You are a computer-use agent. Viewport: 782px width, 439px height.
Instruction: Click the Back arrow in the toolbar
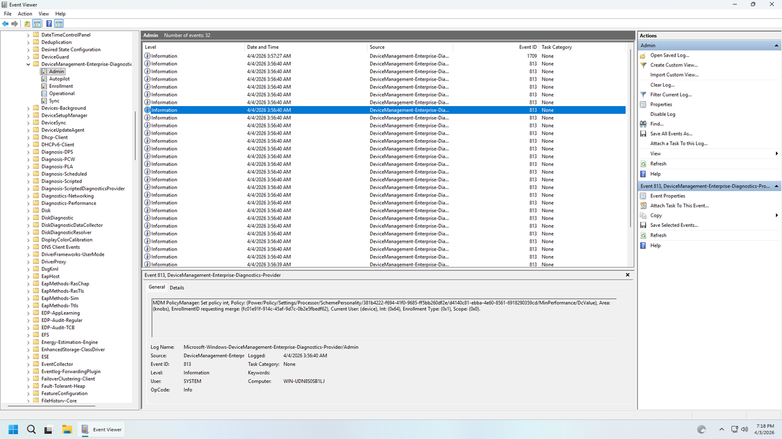click(x=5, y=24)
